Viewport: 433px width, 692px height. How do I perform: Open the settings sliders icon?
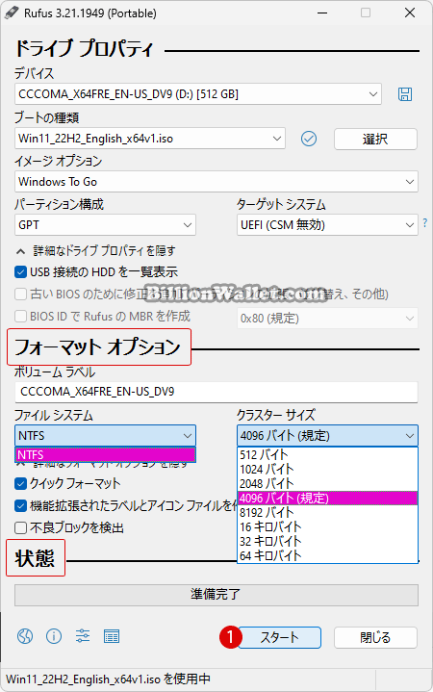83,636
